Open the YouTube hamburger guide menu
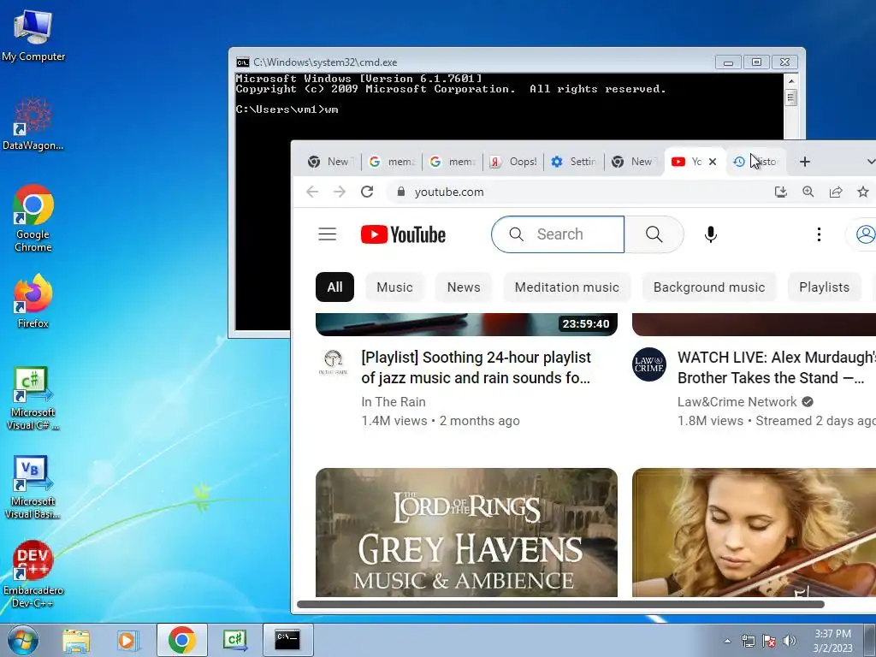The image size is (876, 657). [x=328, y=234]
